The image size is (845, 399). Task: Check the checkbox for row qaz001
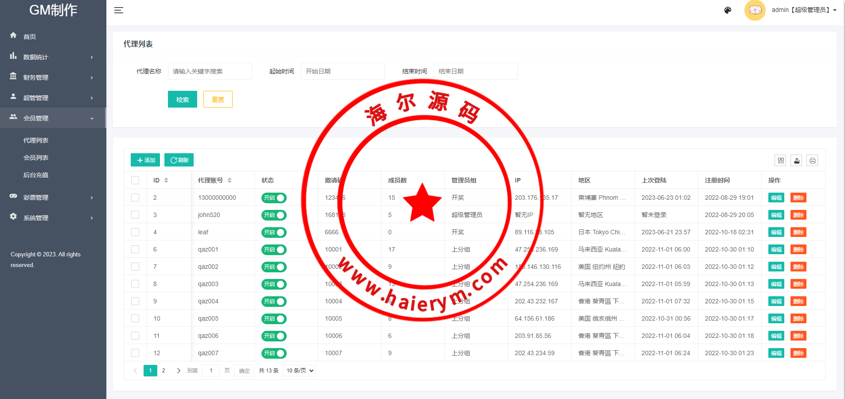tap(135, 249)
